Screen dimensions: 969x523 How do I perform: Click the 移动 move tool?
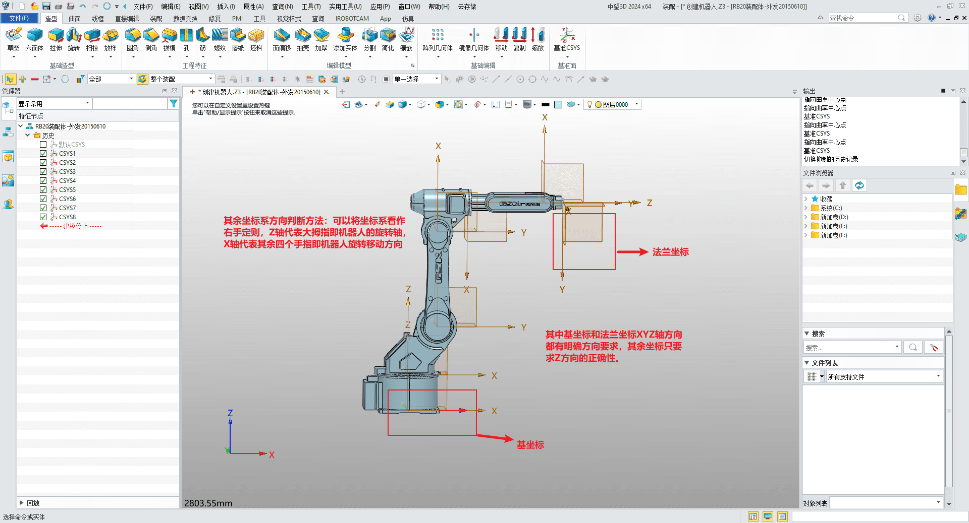(501, 39)
